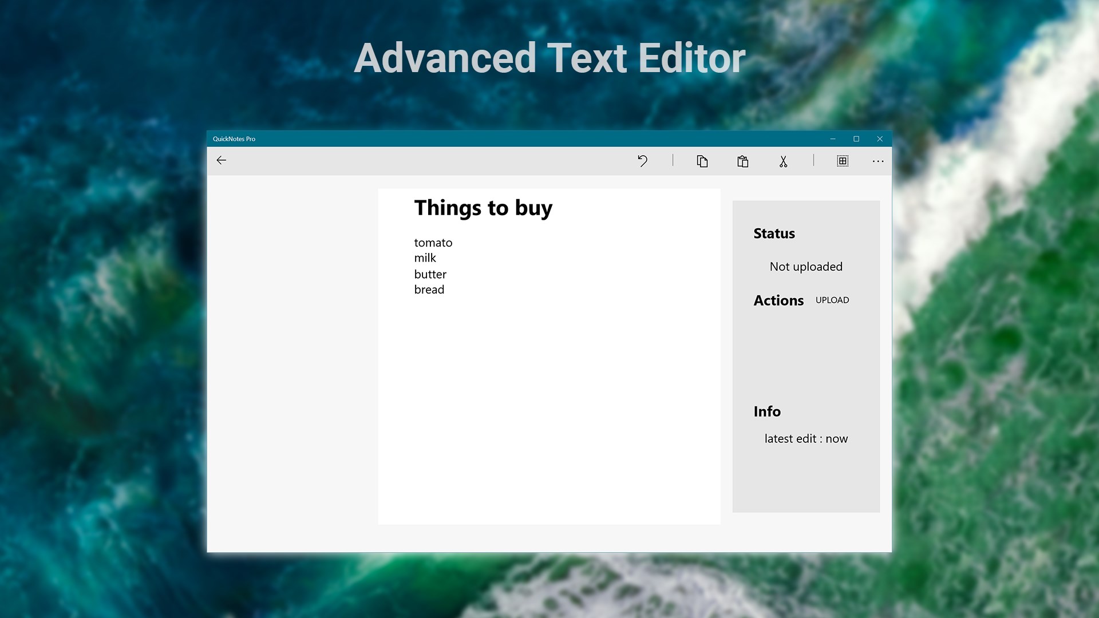
Task: Click the UPLOAD action button
Action: click(x=832, y=300)
